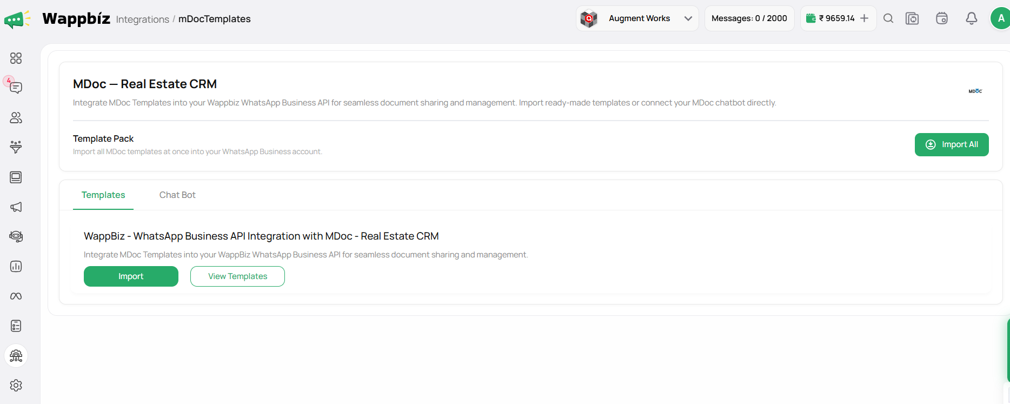The width and height of the screenshot is (1010, 404).
Task: Switch to the Templates tab
Action: click(103, 195)
